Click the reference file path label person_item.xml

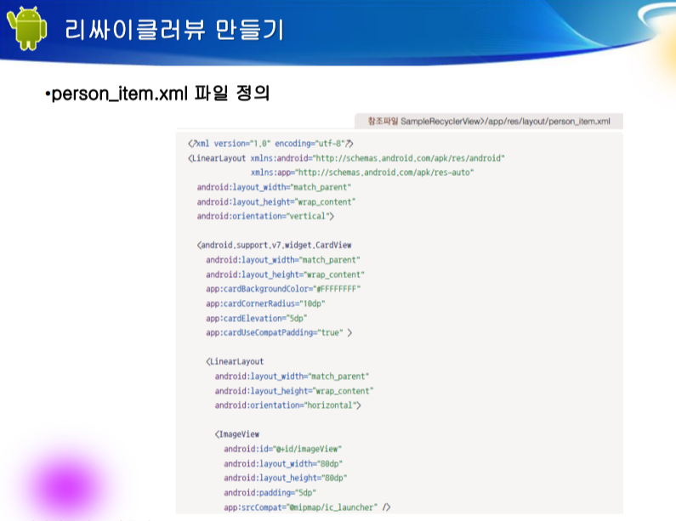tap(489, 121)
